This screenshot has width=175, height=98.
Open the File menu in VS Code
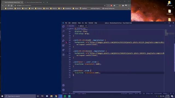tap(66, 23)
